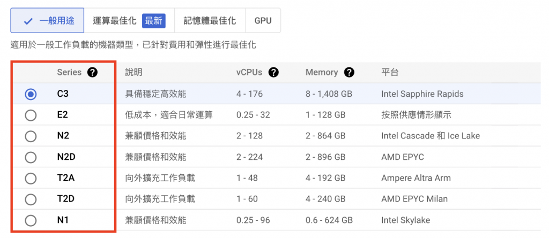Screen dimensions: 549x239
Task: Click the help icon next to Memory
Action: point(350,72)
